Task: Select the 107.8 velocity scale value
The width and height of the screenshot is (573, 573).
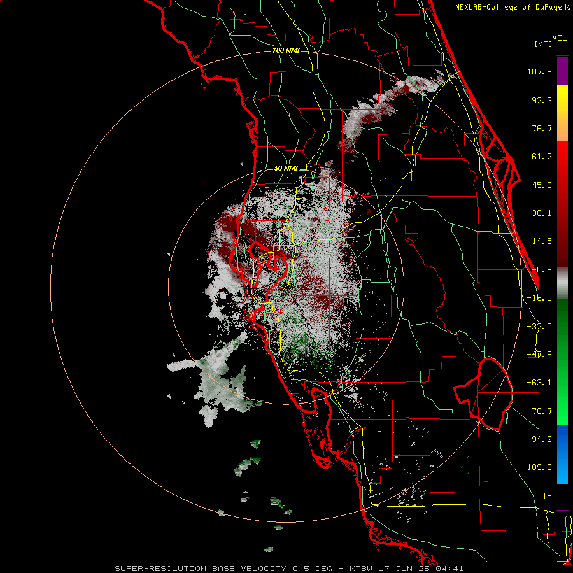Action: 539,71
